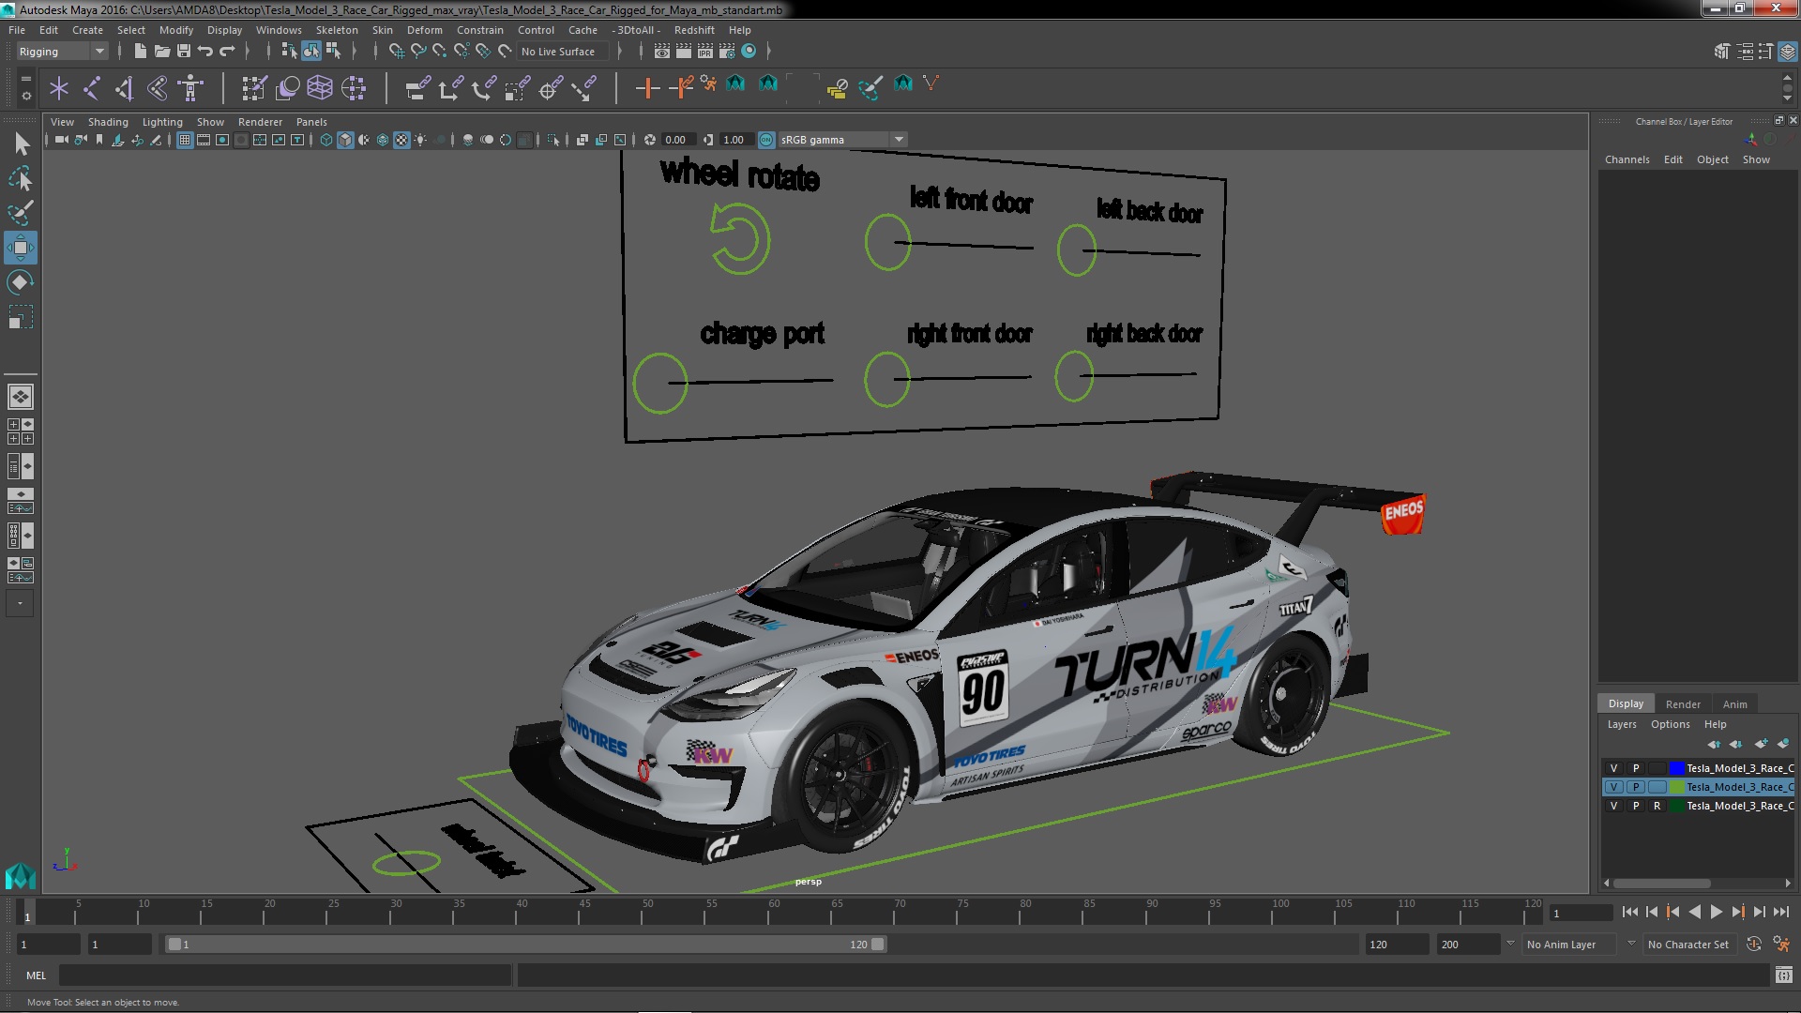Step to the next key
The image size is (1801, 1013).
coord(1737,912)
